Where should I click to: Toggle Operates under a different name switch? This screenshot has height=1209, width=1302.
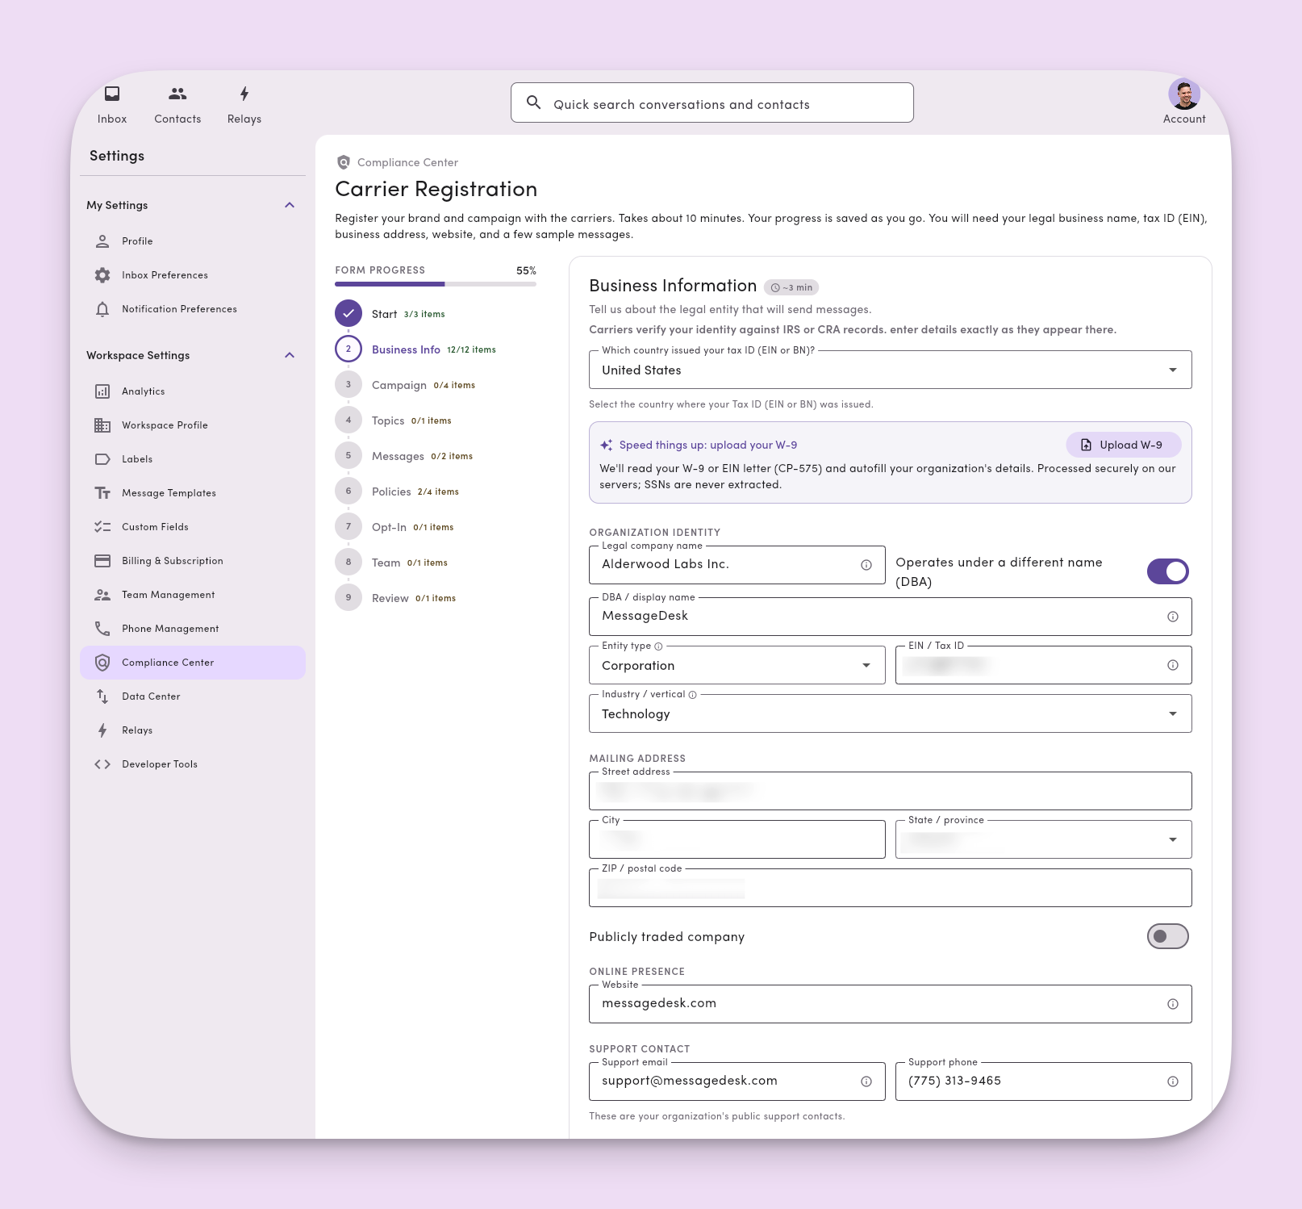coord(1168,571)
